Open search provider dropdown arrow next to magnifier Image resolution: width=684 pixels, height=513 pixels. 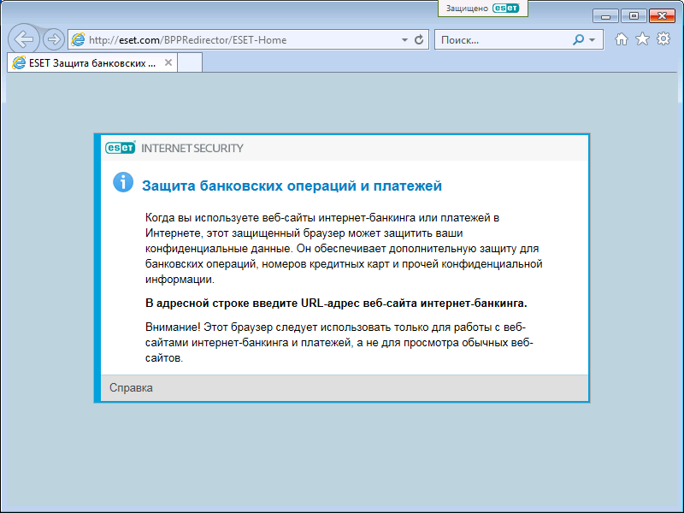[x=592, y=40]
